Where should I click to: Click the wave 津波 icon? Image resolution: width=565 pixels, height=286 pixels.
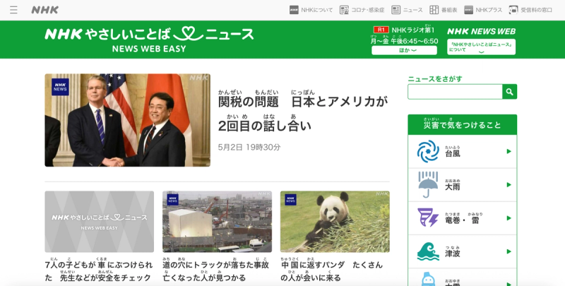[x=428, y=251]
